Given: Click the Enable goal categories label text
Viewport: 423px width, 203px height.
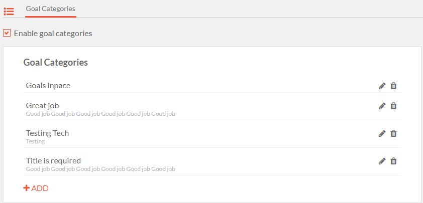Looking at the screenshot, I should tap(53, 34).
